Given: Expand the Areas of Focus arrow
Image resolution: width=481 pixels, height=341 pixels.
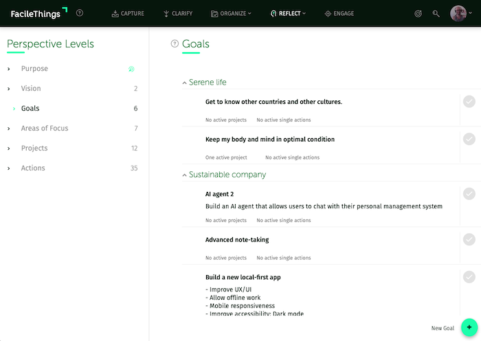Looking at the screenshot, I should [x=8, y=129].
